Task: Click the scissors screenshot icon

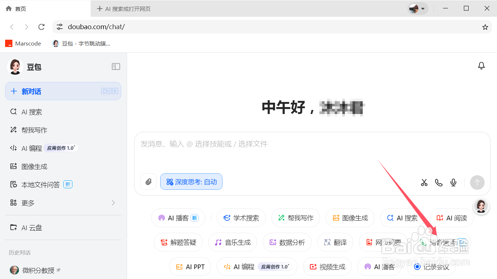Action: tap(424, 182)
